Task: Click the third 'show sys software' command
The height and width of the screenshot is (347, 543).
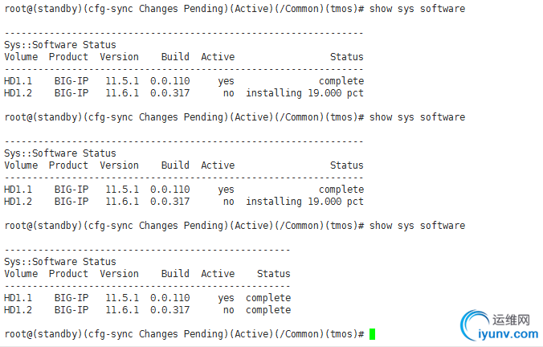Action: pos(418,226)
